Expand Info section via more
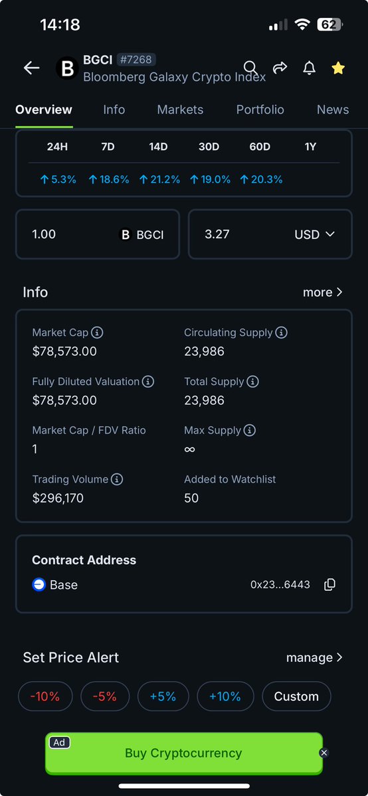Image resolution: width=368 pixels, height=796 pixels. 323,292
